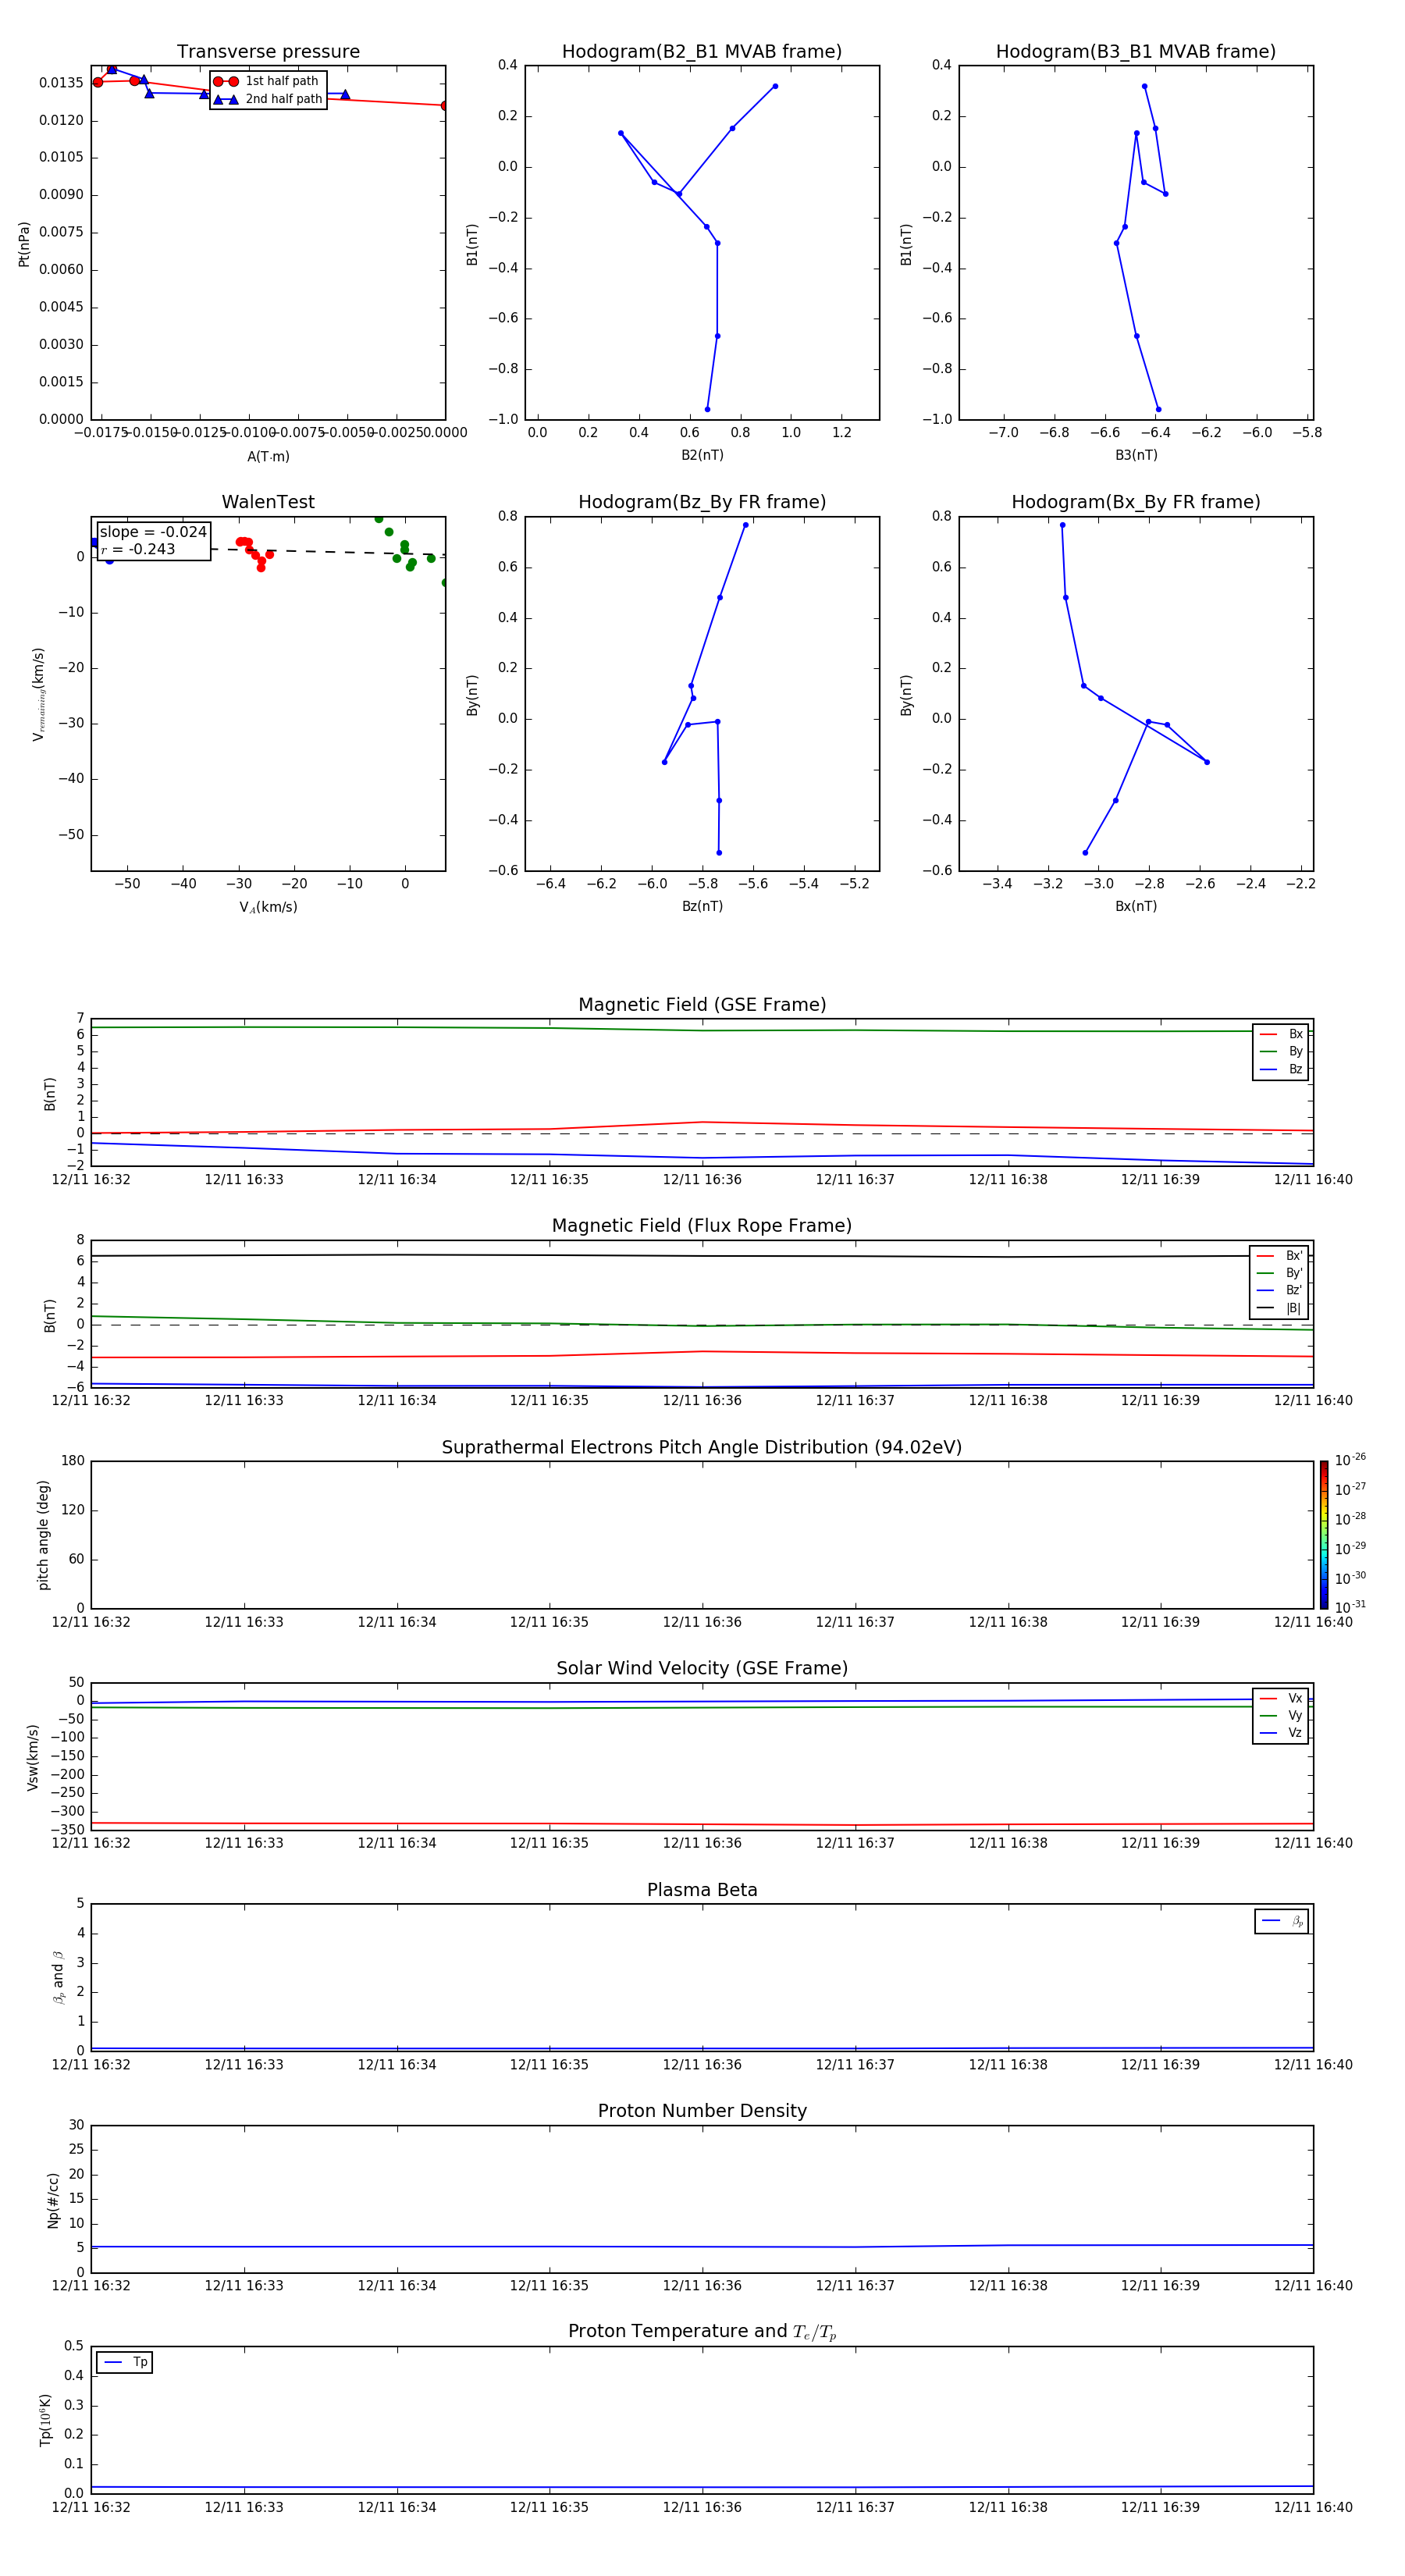Click the 'Hodogram(Bz_By FR frame)' title
The image size is (1405, 2576).
[x=702, y=502]
